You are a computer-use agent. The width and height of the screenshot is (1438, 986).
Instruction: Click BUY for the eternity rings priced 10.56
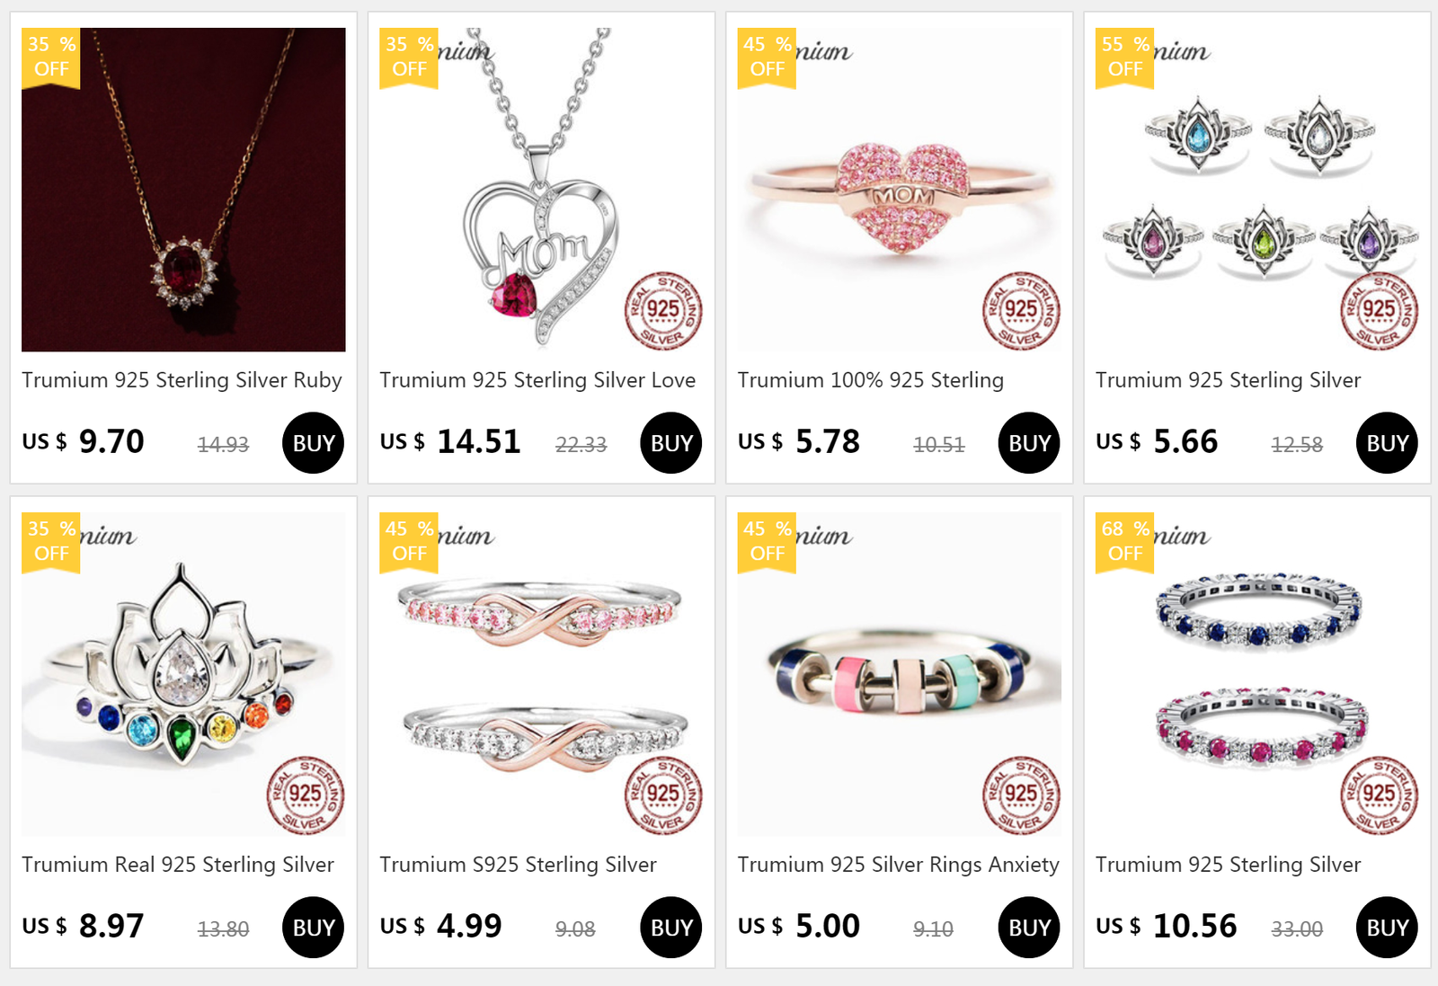1387,928
